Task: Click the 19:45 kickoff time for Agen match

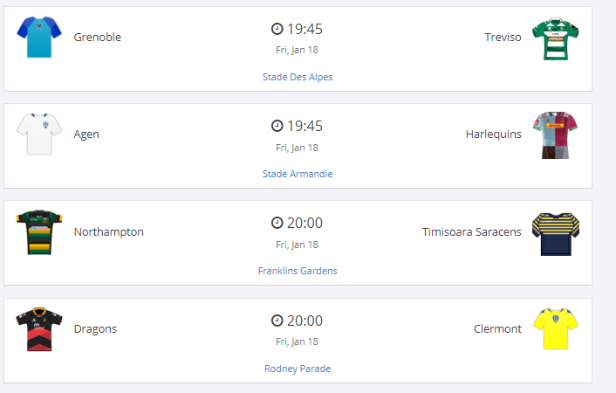Action: pyautogui.click(x=305, y=126)
